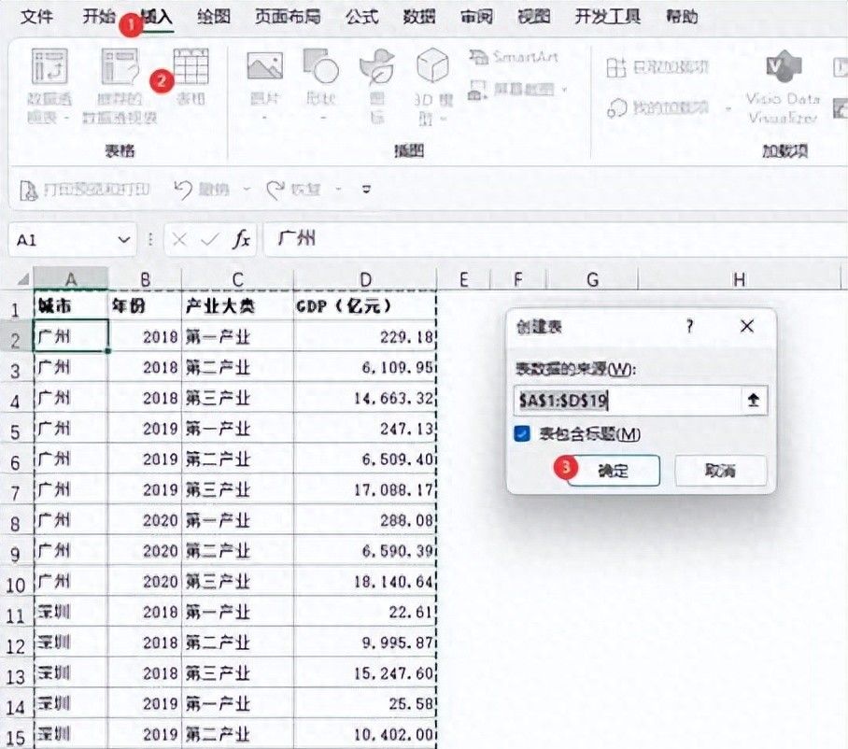This screenshot has width=848, height=749.
Task: Click the Table (表格) grid icon
Action: 191,67
